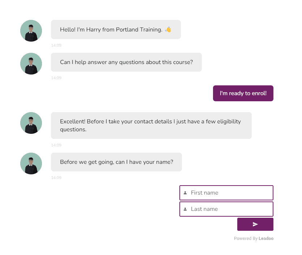Click the timestamp below the name question

click(56, 178)
